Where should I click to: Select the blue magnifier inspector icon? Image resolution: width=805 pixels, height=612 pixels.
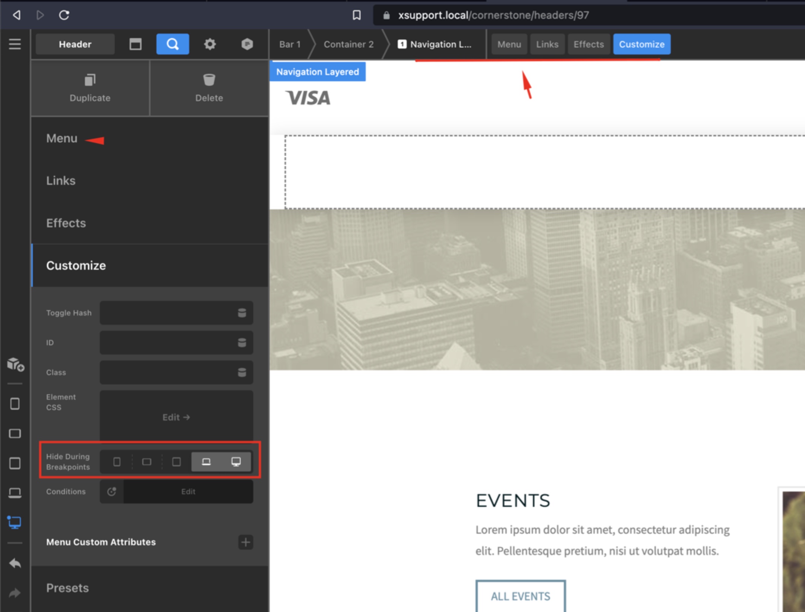coord(173,44)
